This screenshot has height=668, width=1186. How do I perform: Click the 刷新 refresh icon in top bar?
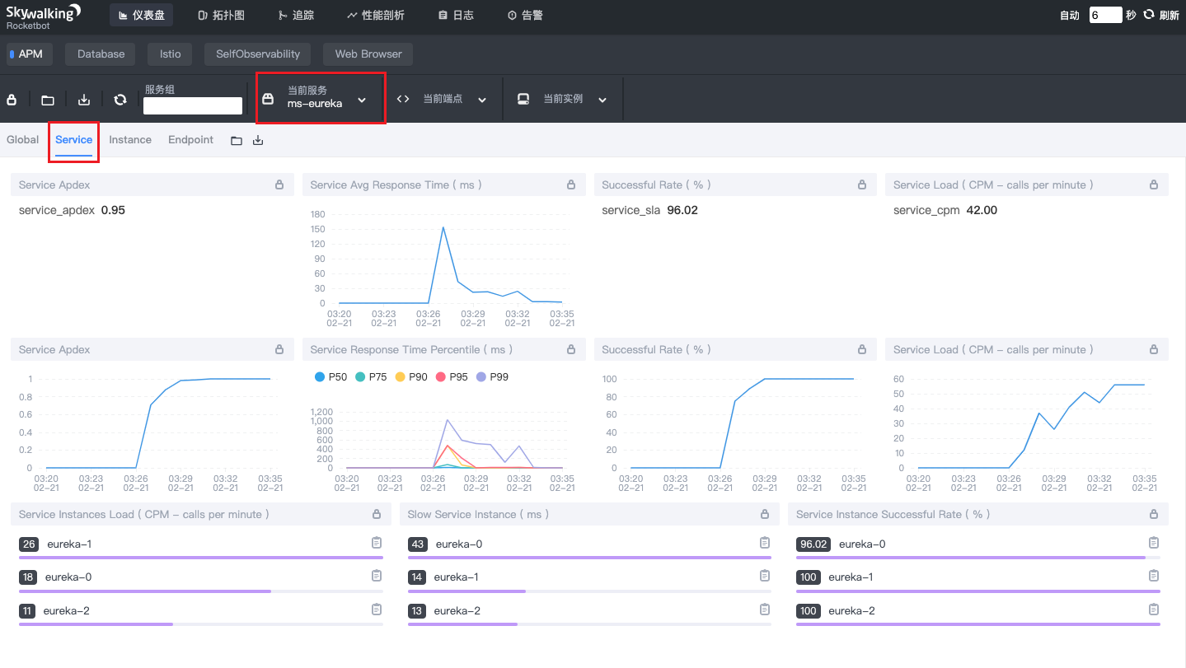pos(1148,15)
